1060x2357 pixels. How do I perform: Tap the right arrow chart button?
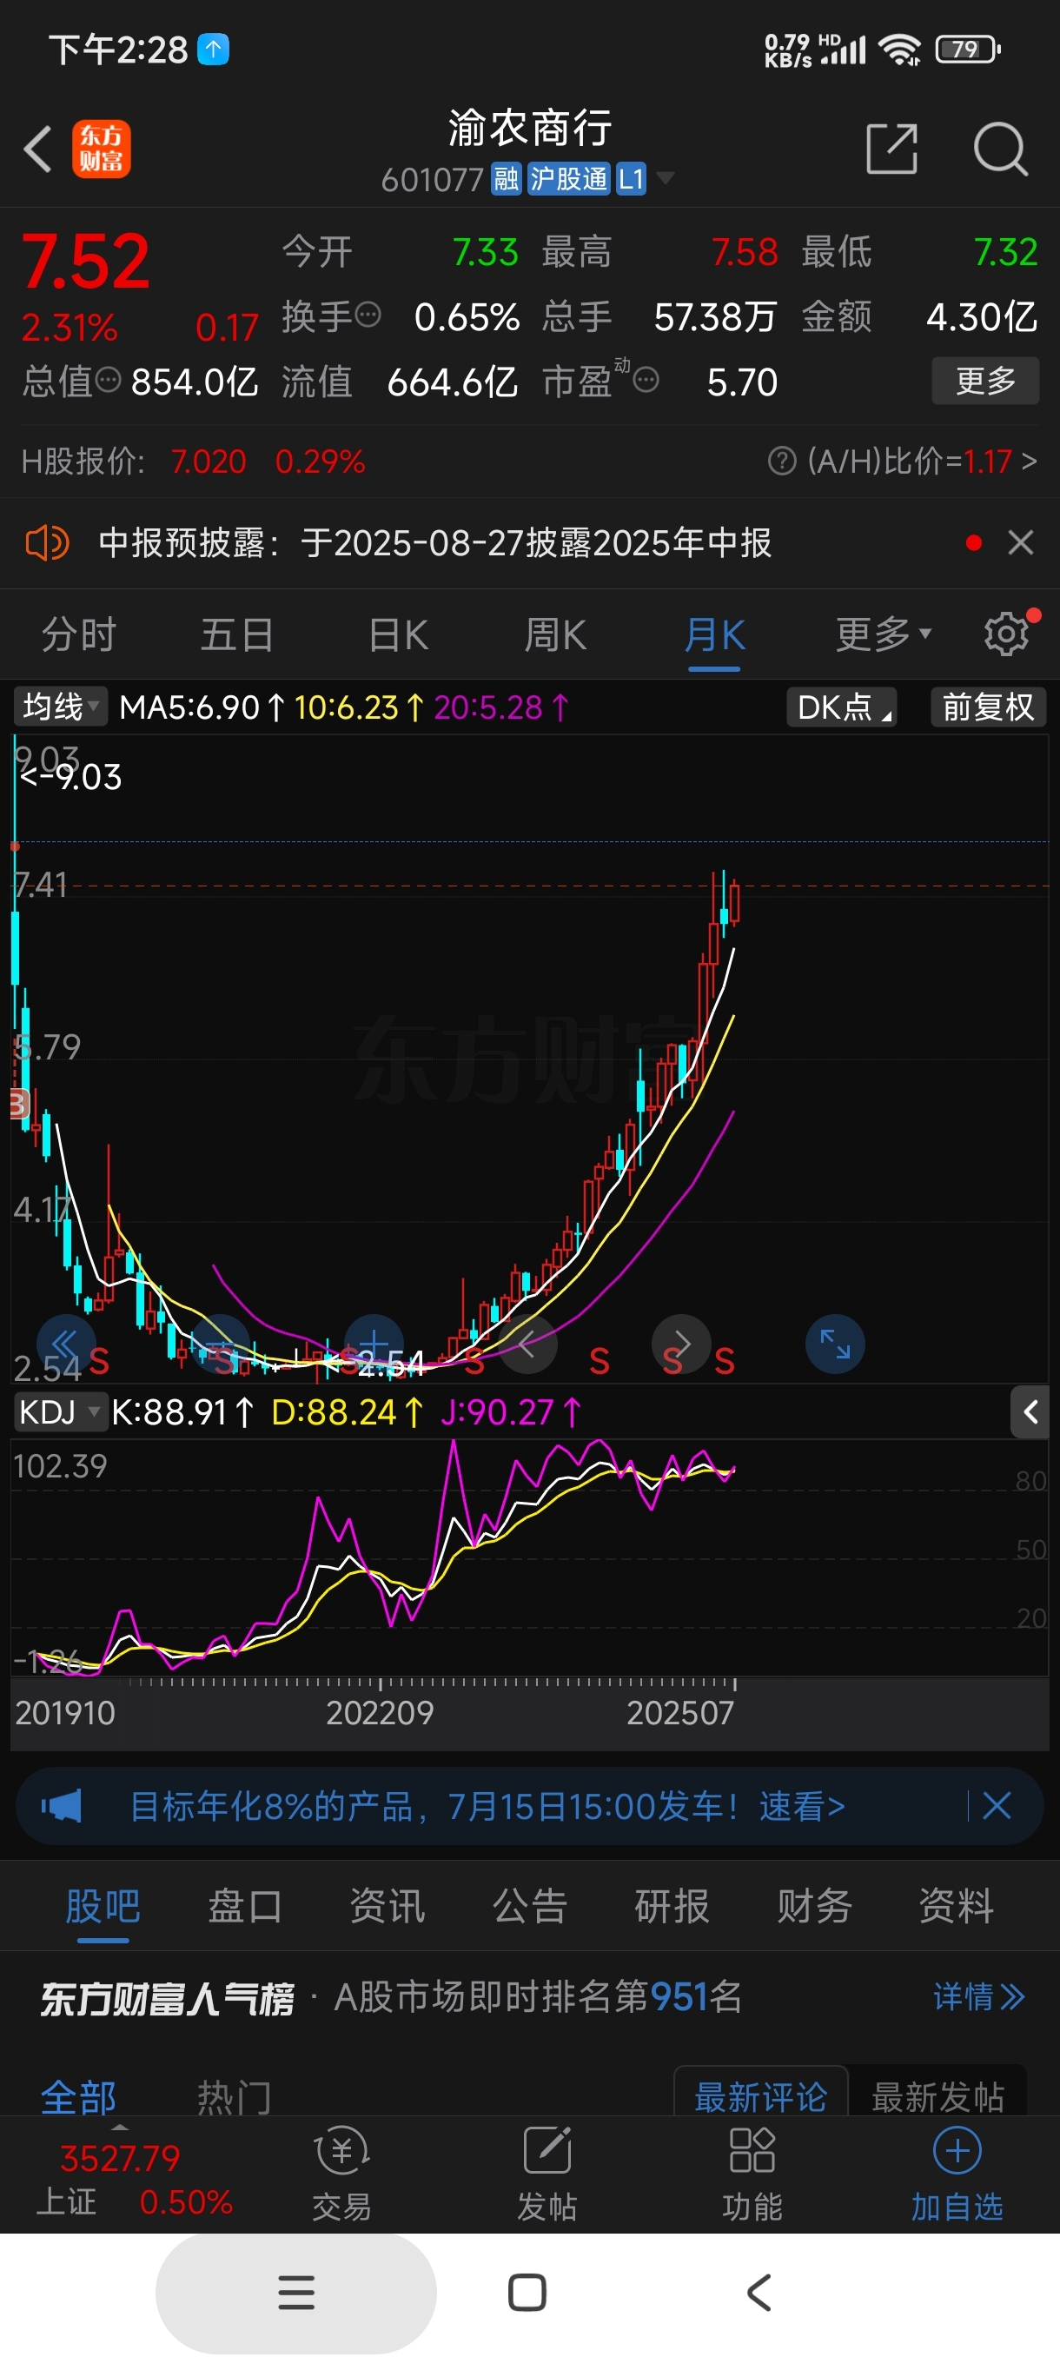[x=681, y=1344]
